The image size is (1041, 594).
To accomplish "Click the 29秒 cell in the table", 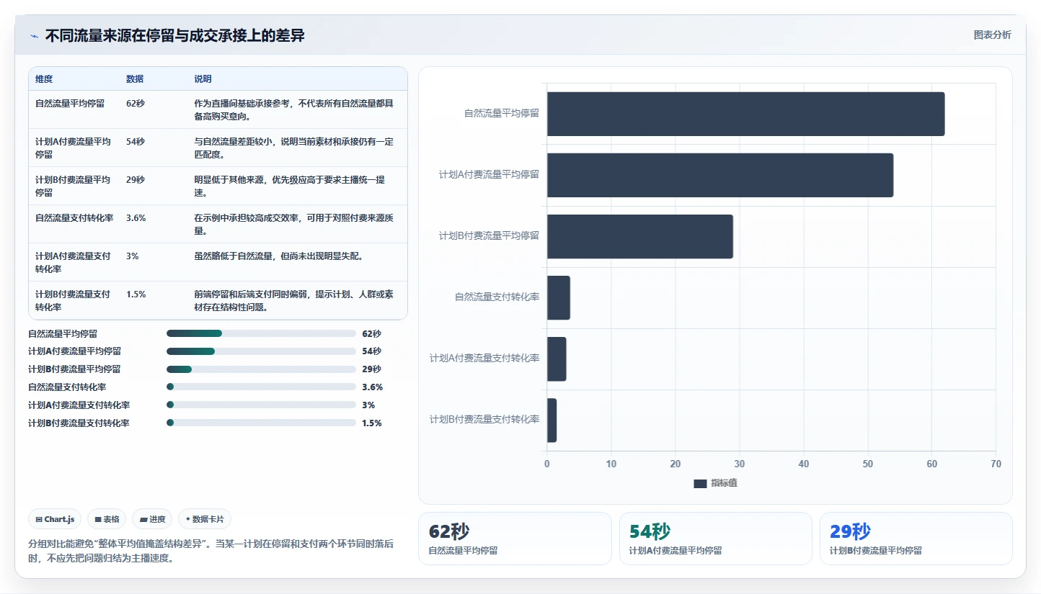I will coord(136,180).
